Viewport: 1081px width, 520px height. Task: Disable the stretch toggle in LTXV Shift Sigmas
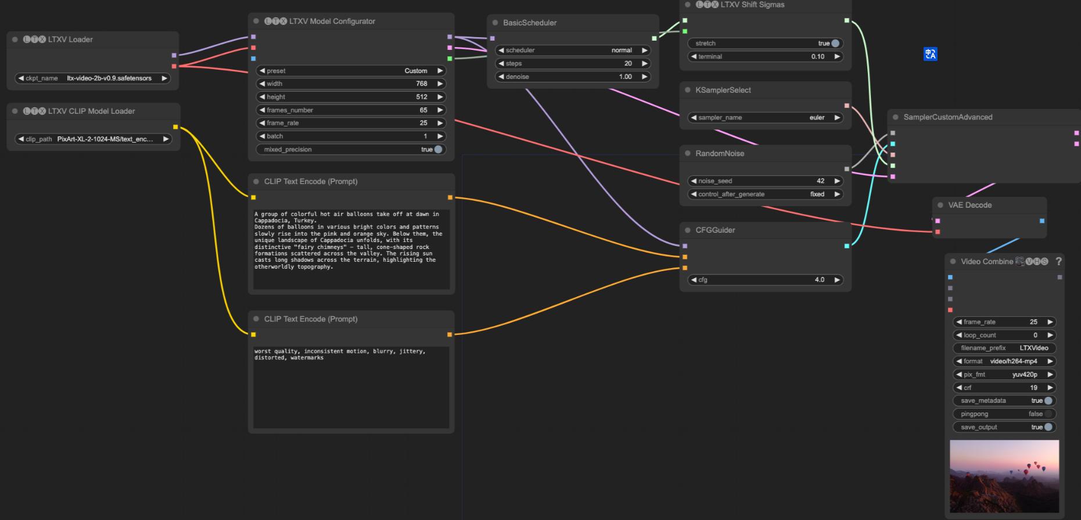point(835,44)
